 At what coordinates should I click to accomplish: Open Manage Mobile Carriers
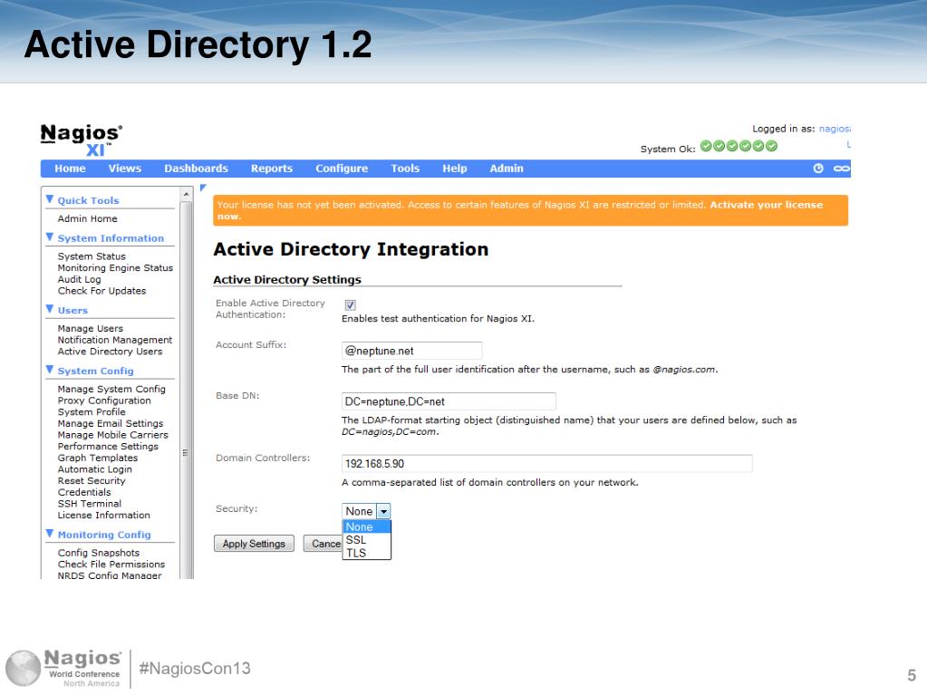click(x=113, y=435)
